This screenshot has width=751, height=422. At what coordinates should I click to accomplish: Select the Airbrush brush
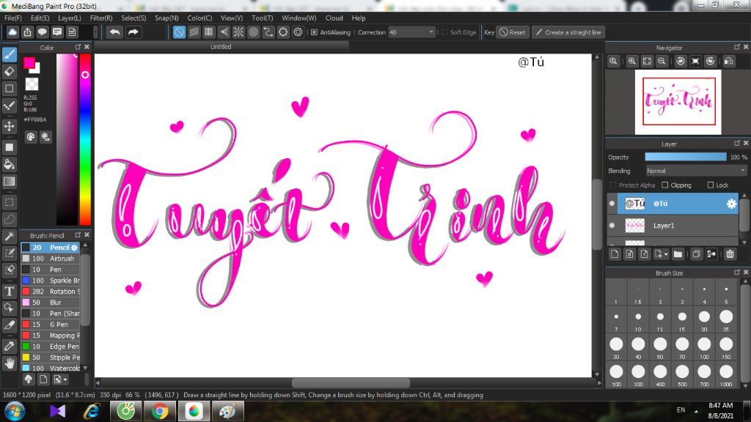click(51, 259)
